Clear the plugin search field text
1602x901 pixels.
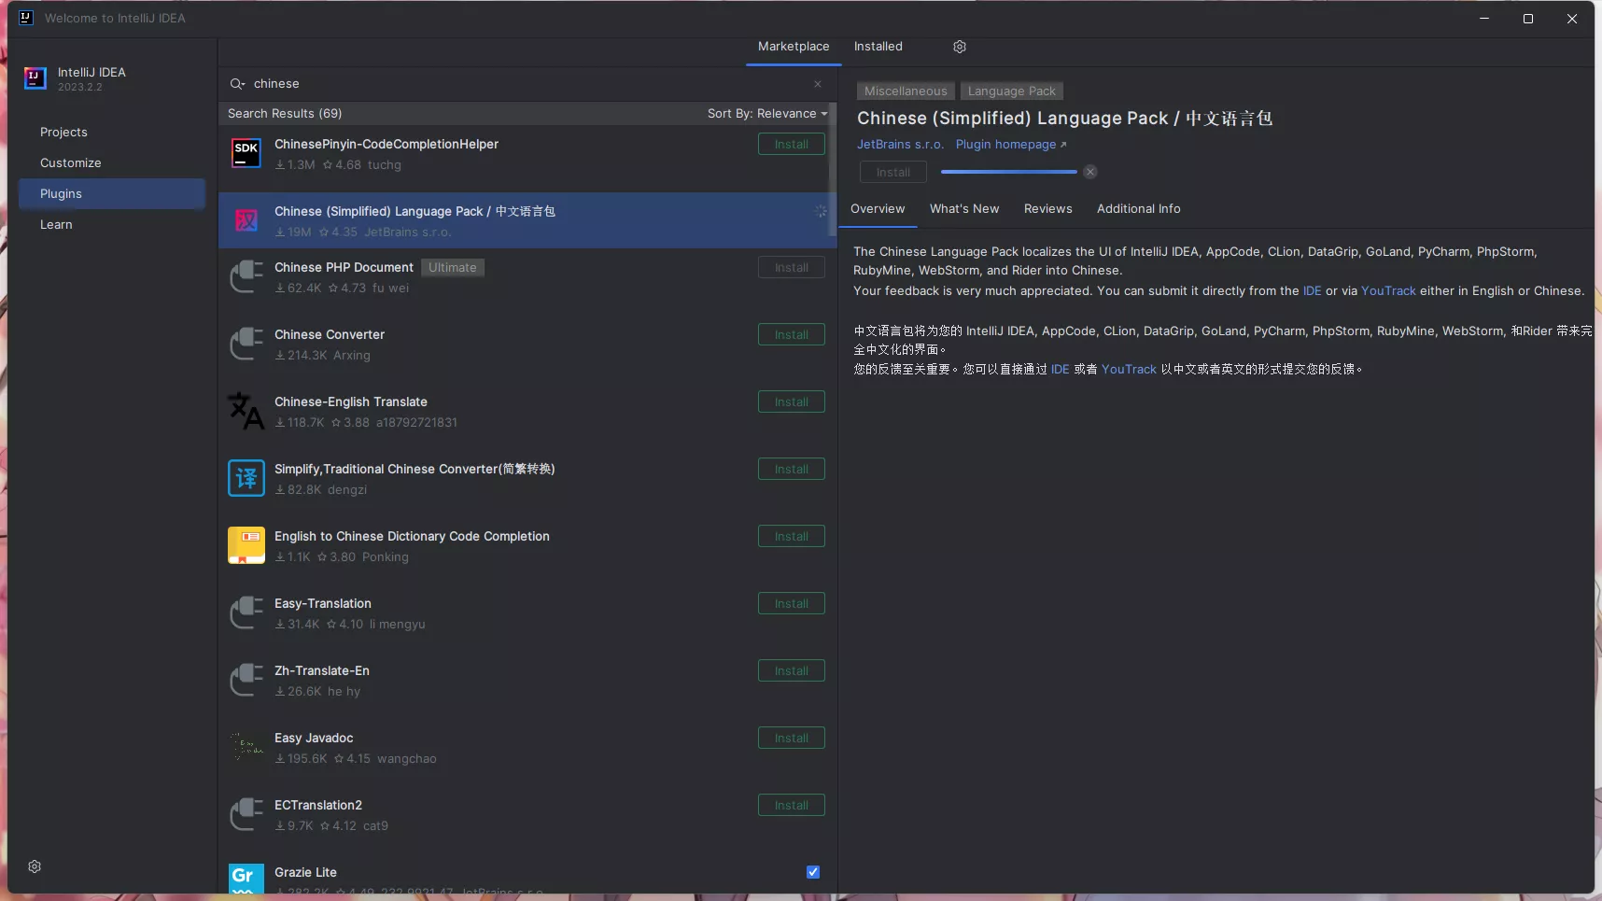[818, 84]
